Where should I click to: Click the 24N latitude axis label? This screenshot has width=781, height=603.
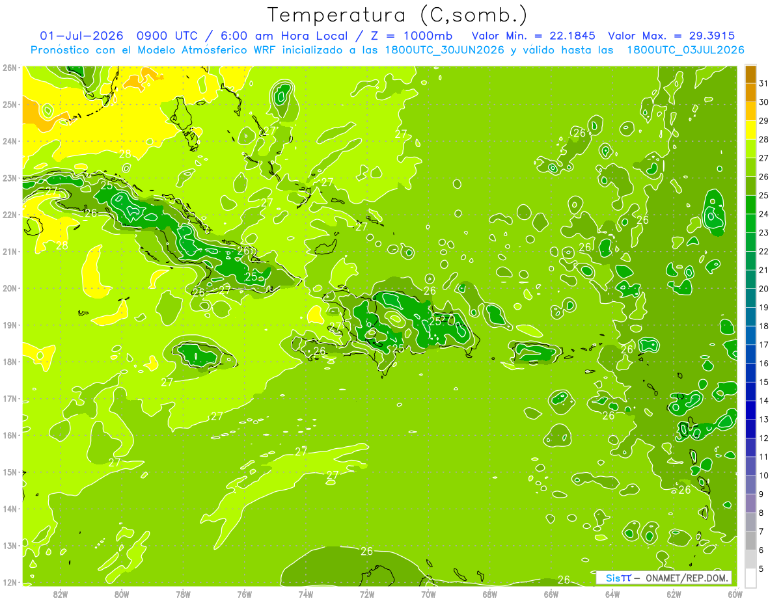point(10,141)
